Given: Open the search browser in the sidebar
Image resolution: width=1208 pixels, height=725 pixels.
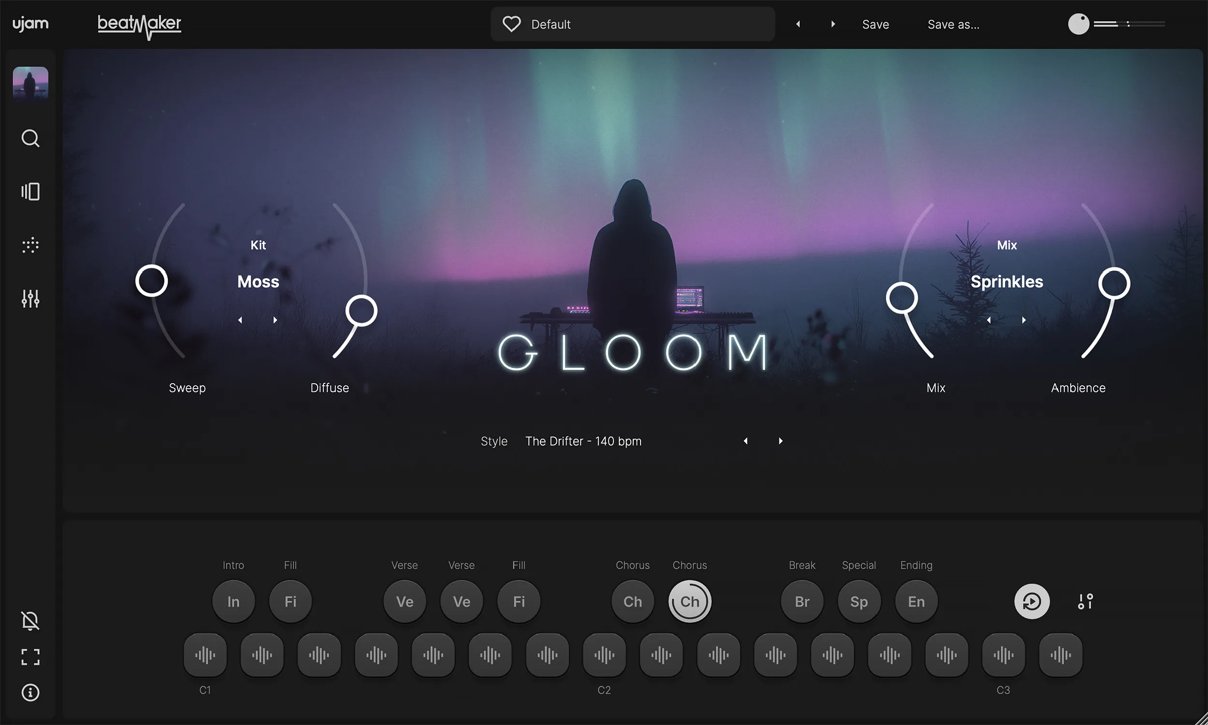Looking at the screenshot, I should (x=30, y=138).
